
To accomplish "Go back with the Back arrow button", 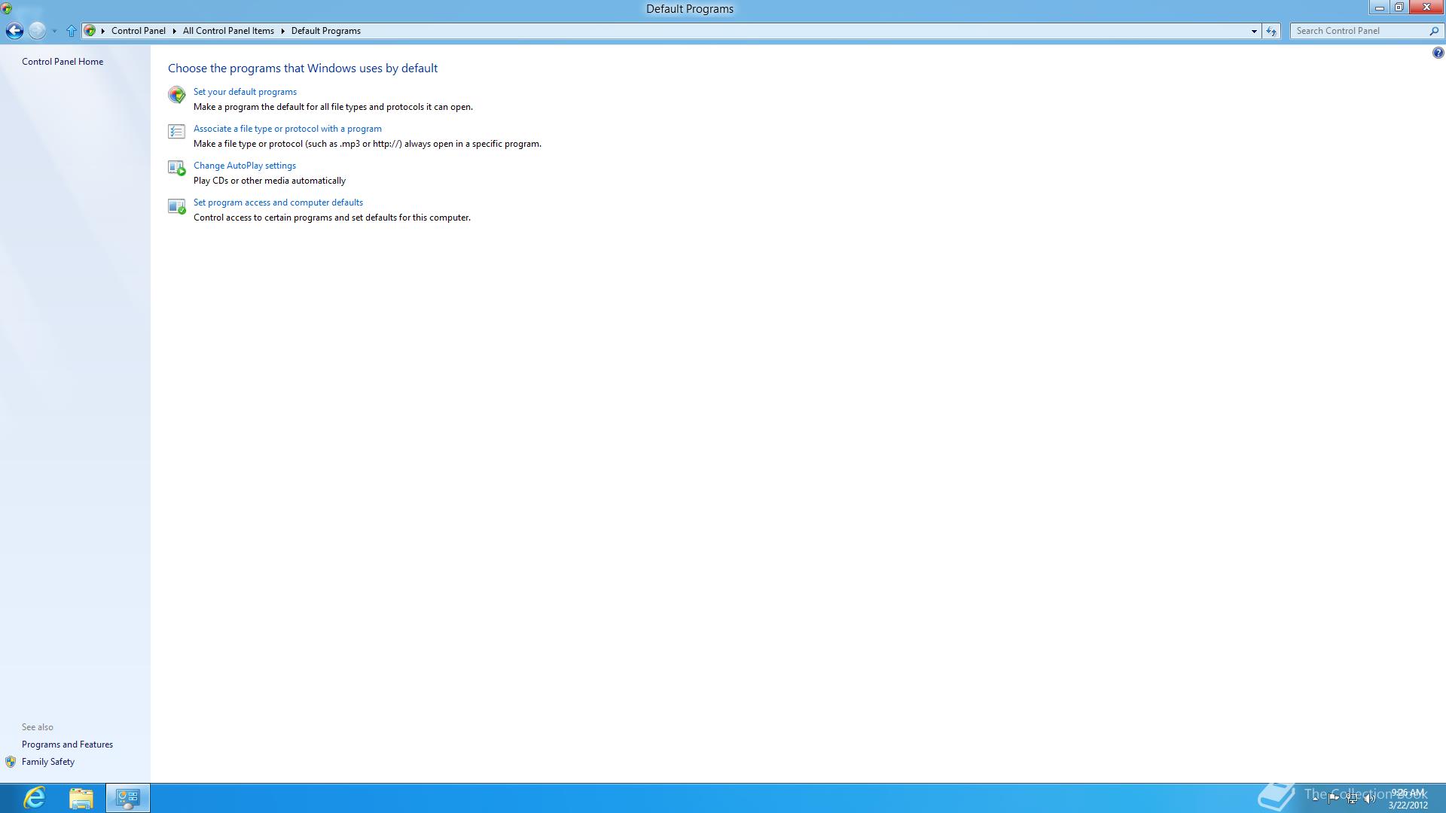I will pos(14,31).
